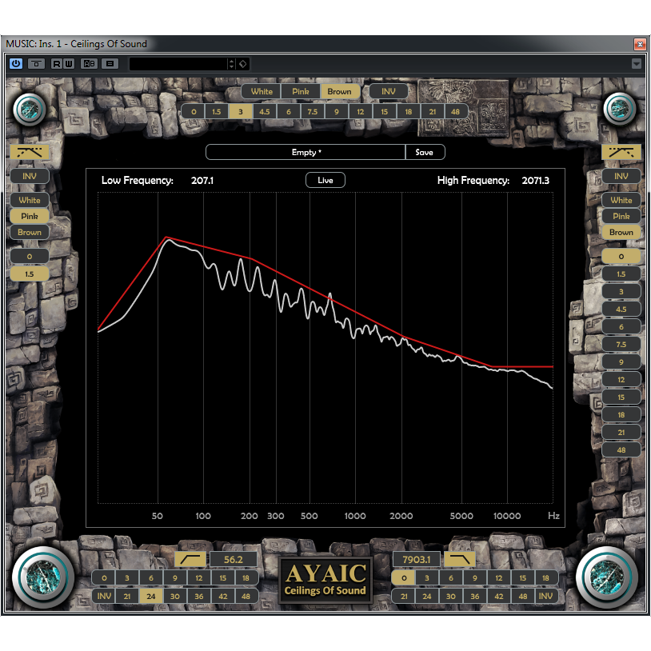Open the top-right plugin dropdown arrow
This screenshot has width=651, height=651.
(637, 63)
